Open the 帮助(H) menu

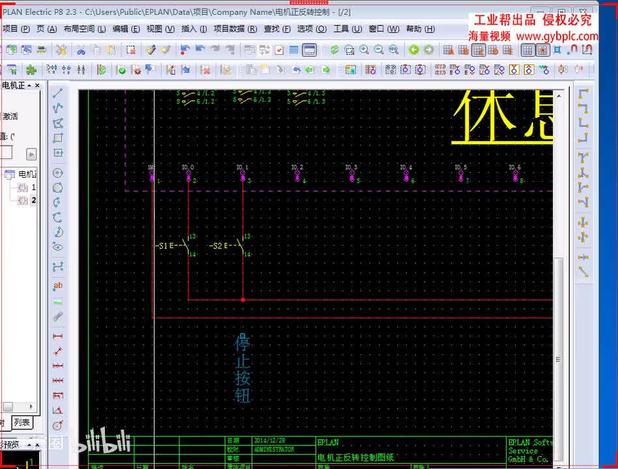click(x=420, y=29)
